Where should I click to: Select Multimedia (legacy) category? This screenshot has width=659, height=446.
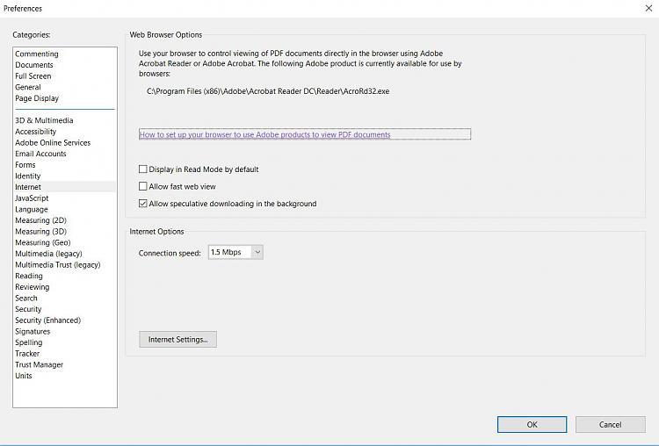tap(48, 254)
